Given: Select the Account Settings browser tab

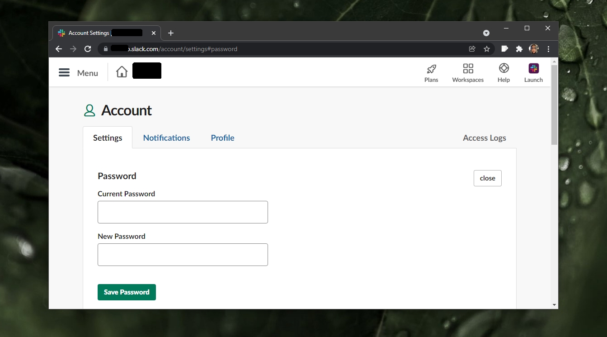Looking at the screenshot, I should 107,33.
